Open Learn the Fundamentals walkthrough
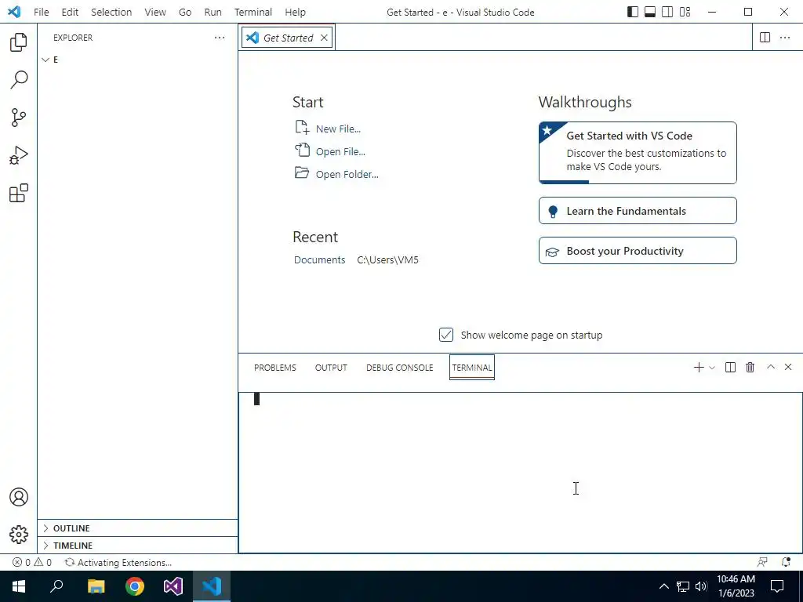The width and height of the screenshot is (803, 602). (x=638, y=210)
